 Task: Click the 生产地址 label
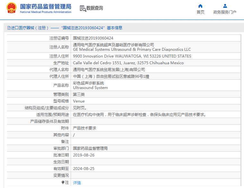(x=61, y=63)
